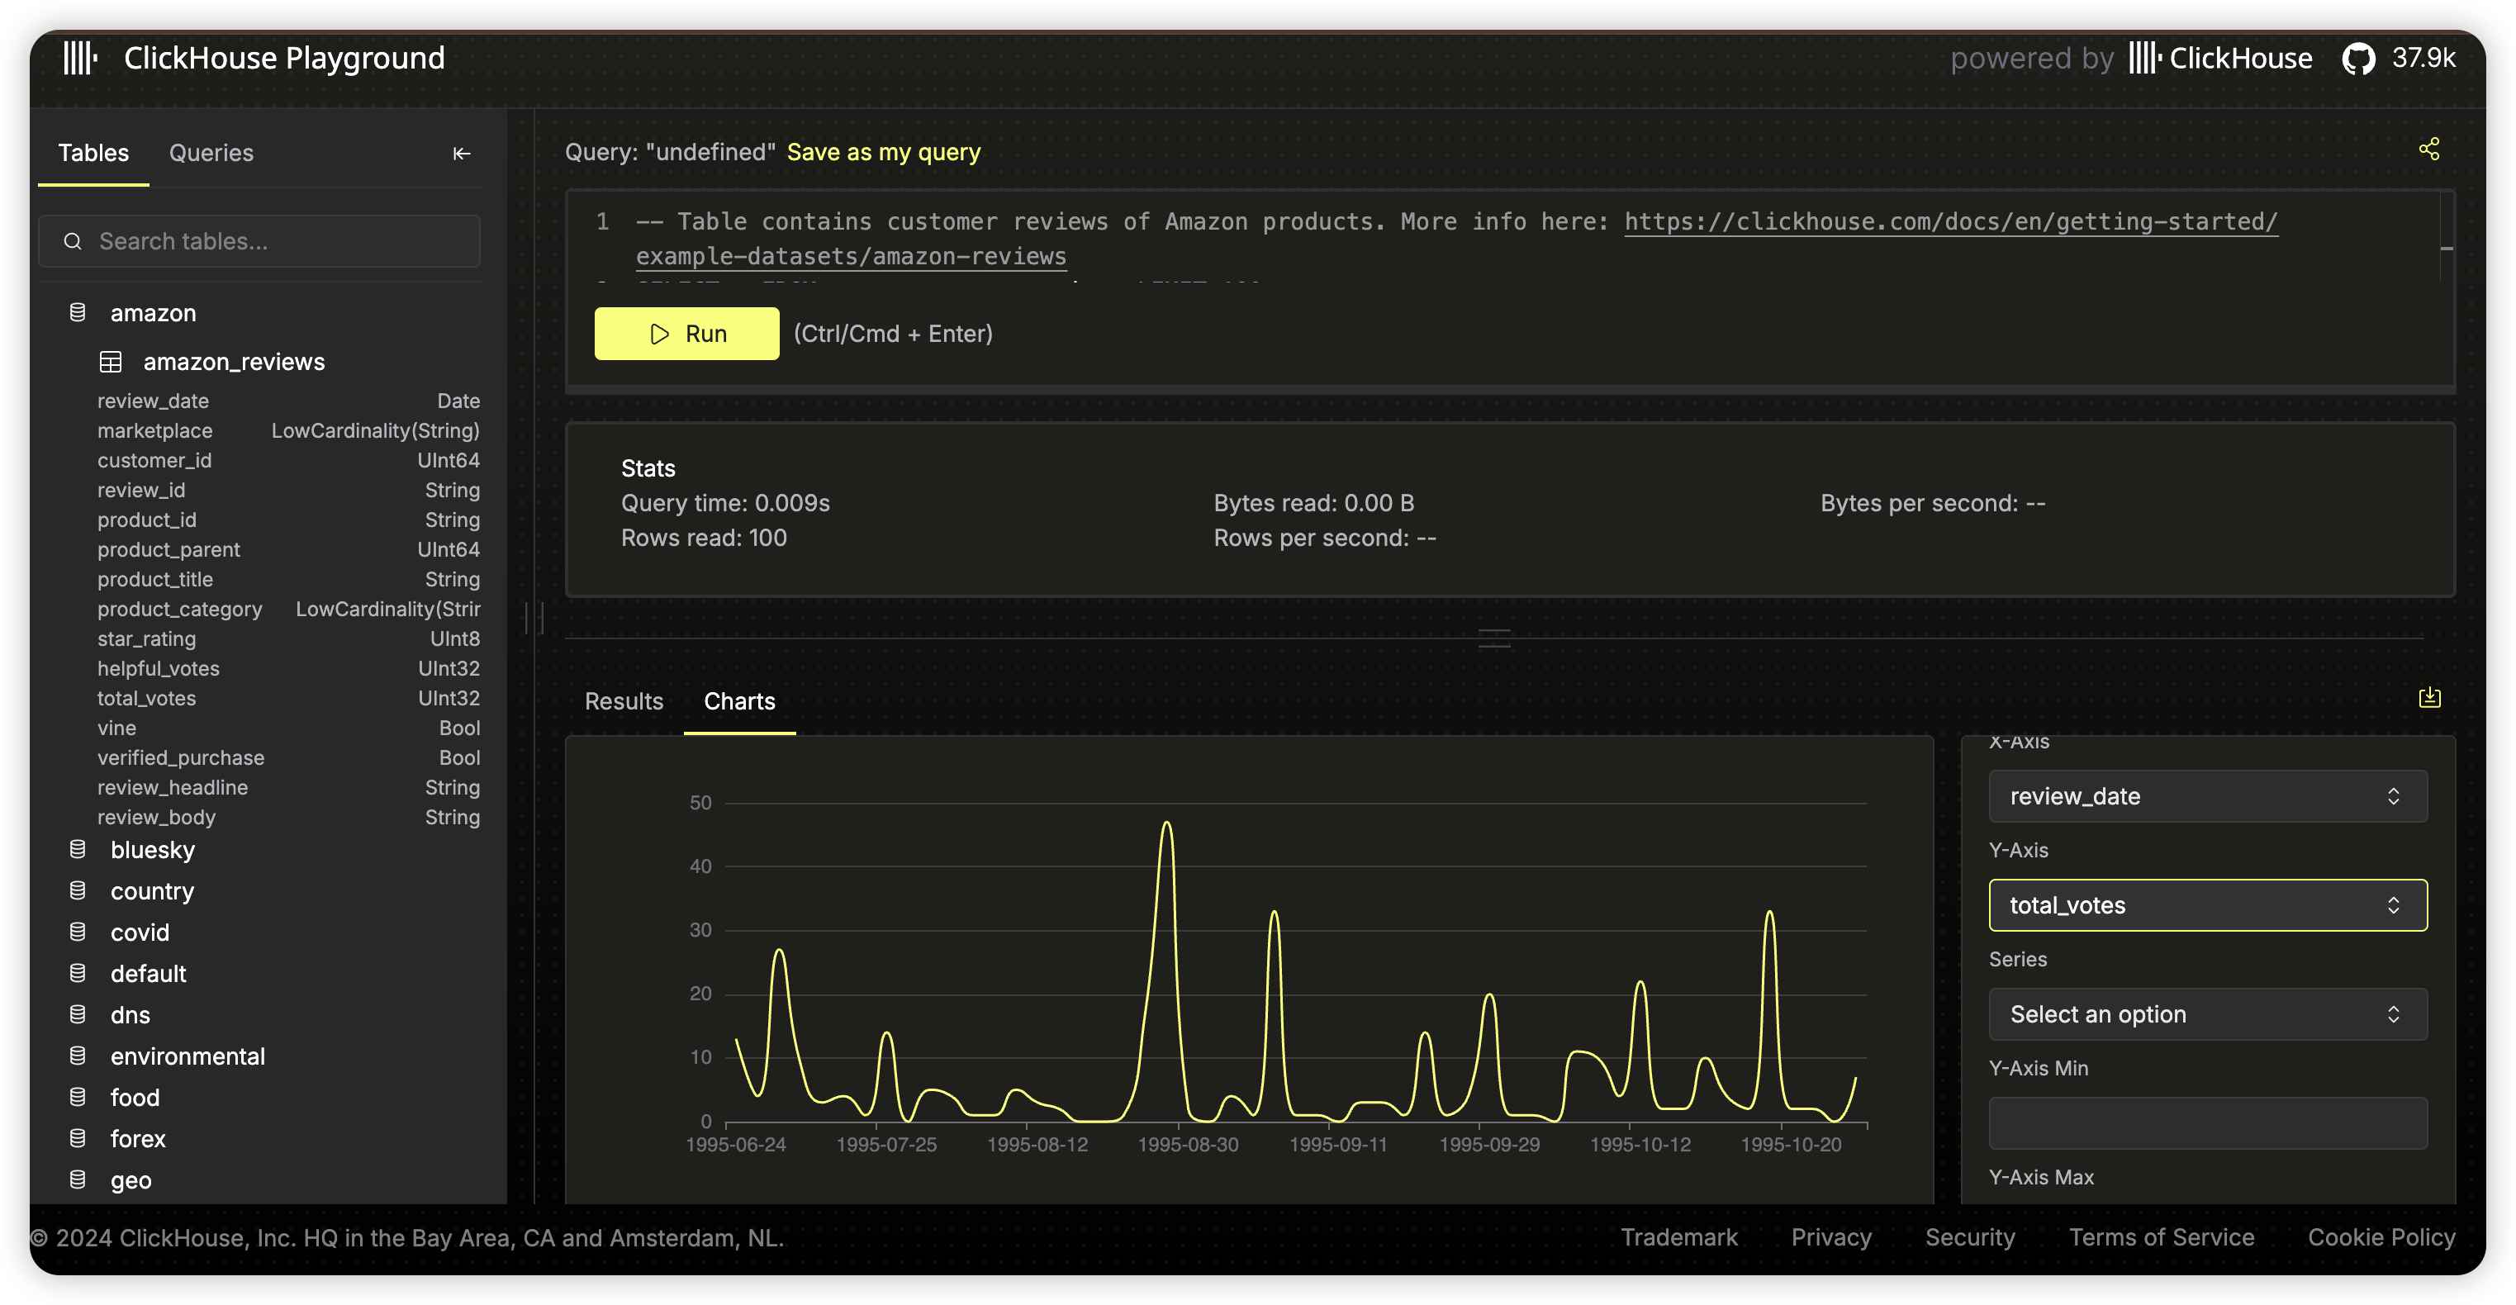The width and height of the screenshot is (2516, 1305).
Task: Open the Series Select an option dropdown
Action: coord(2207,1014)
